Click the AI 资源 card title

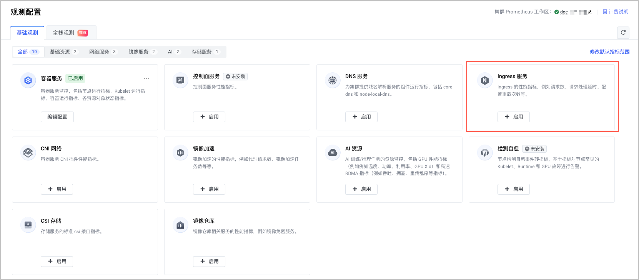point(354,148)
